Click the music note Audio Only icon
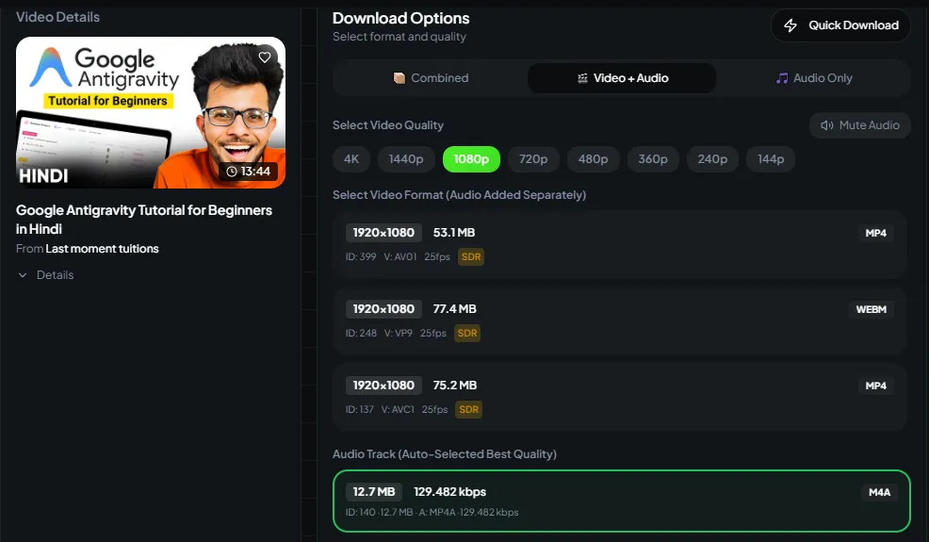 tap(781, 78)
